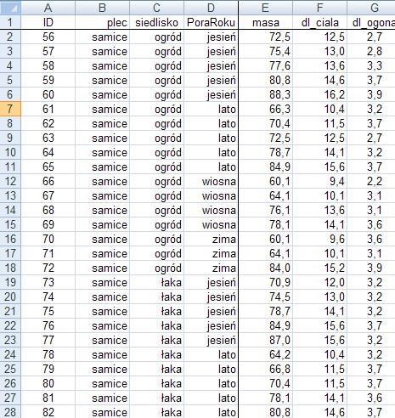Click 'wiosna' in row 12
Viewport: 395px width, 418px height.
pyautogui.click(x=211, y=181)
